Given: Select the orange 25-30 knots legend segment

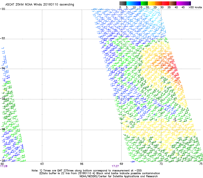Looking at the screenshot, I should (x=159, y=3).
